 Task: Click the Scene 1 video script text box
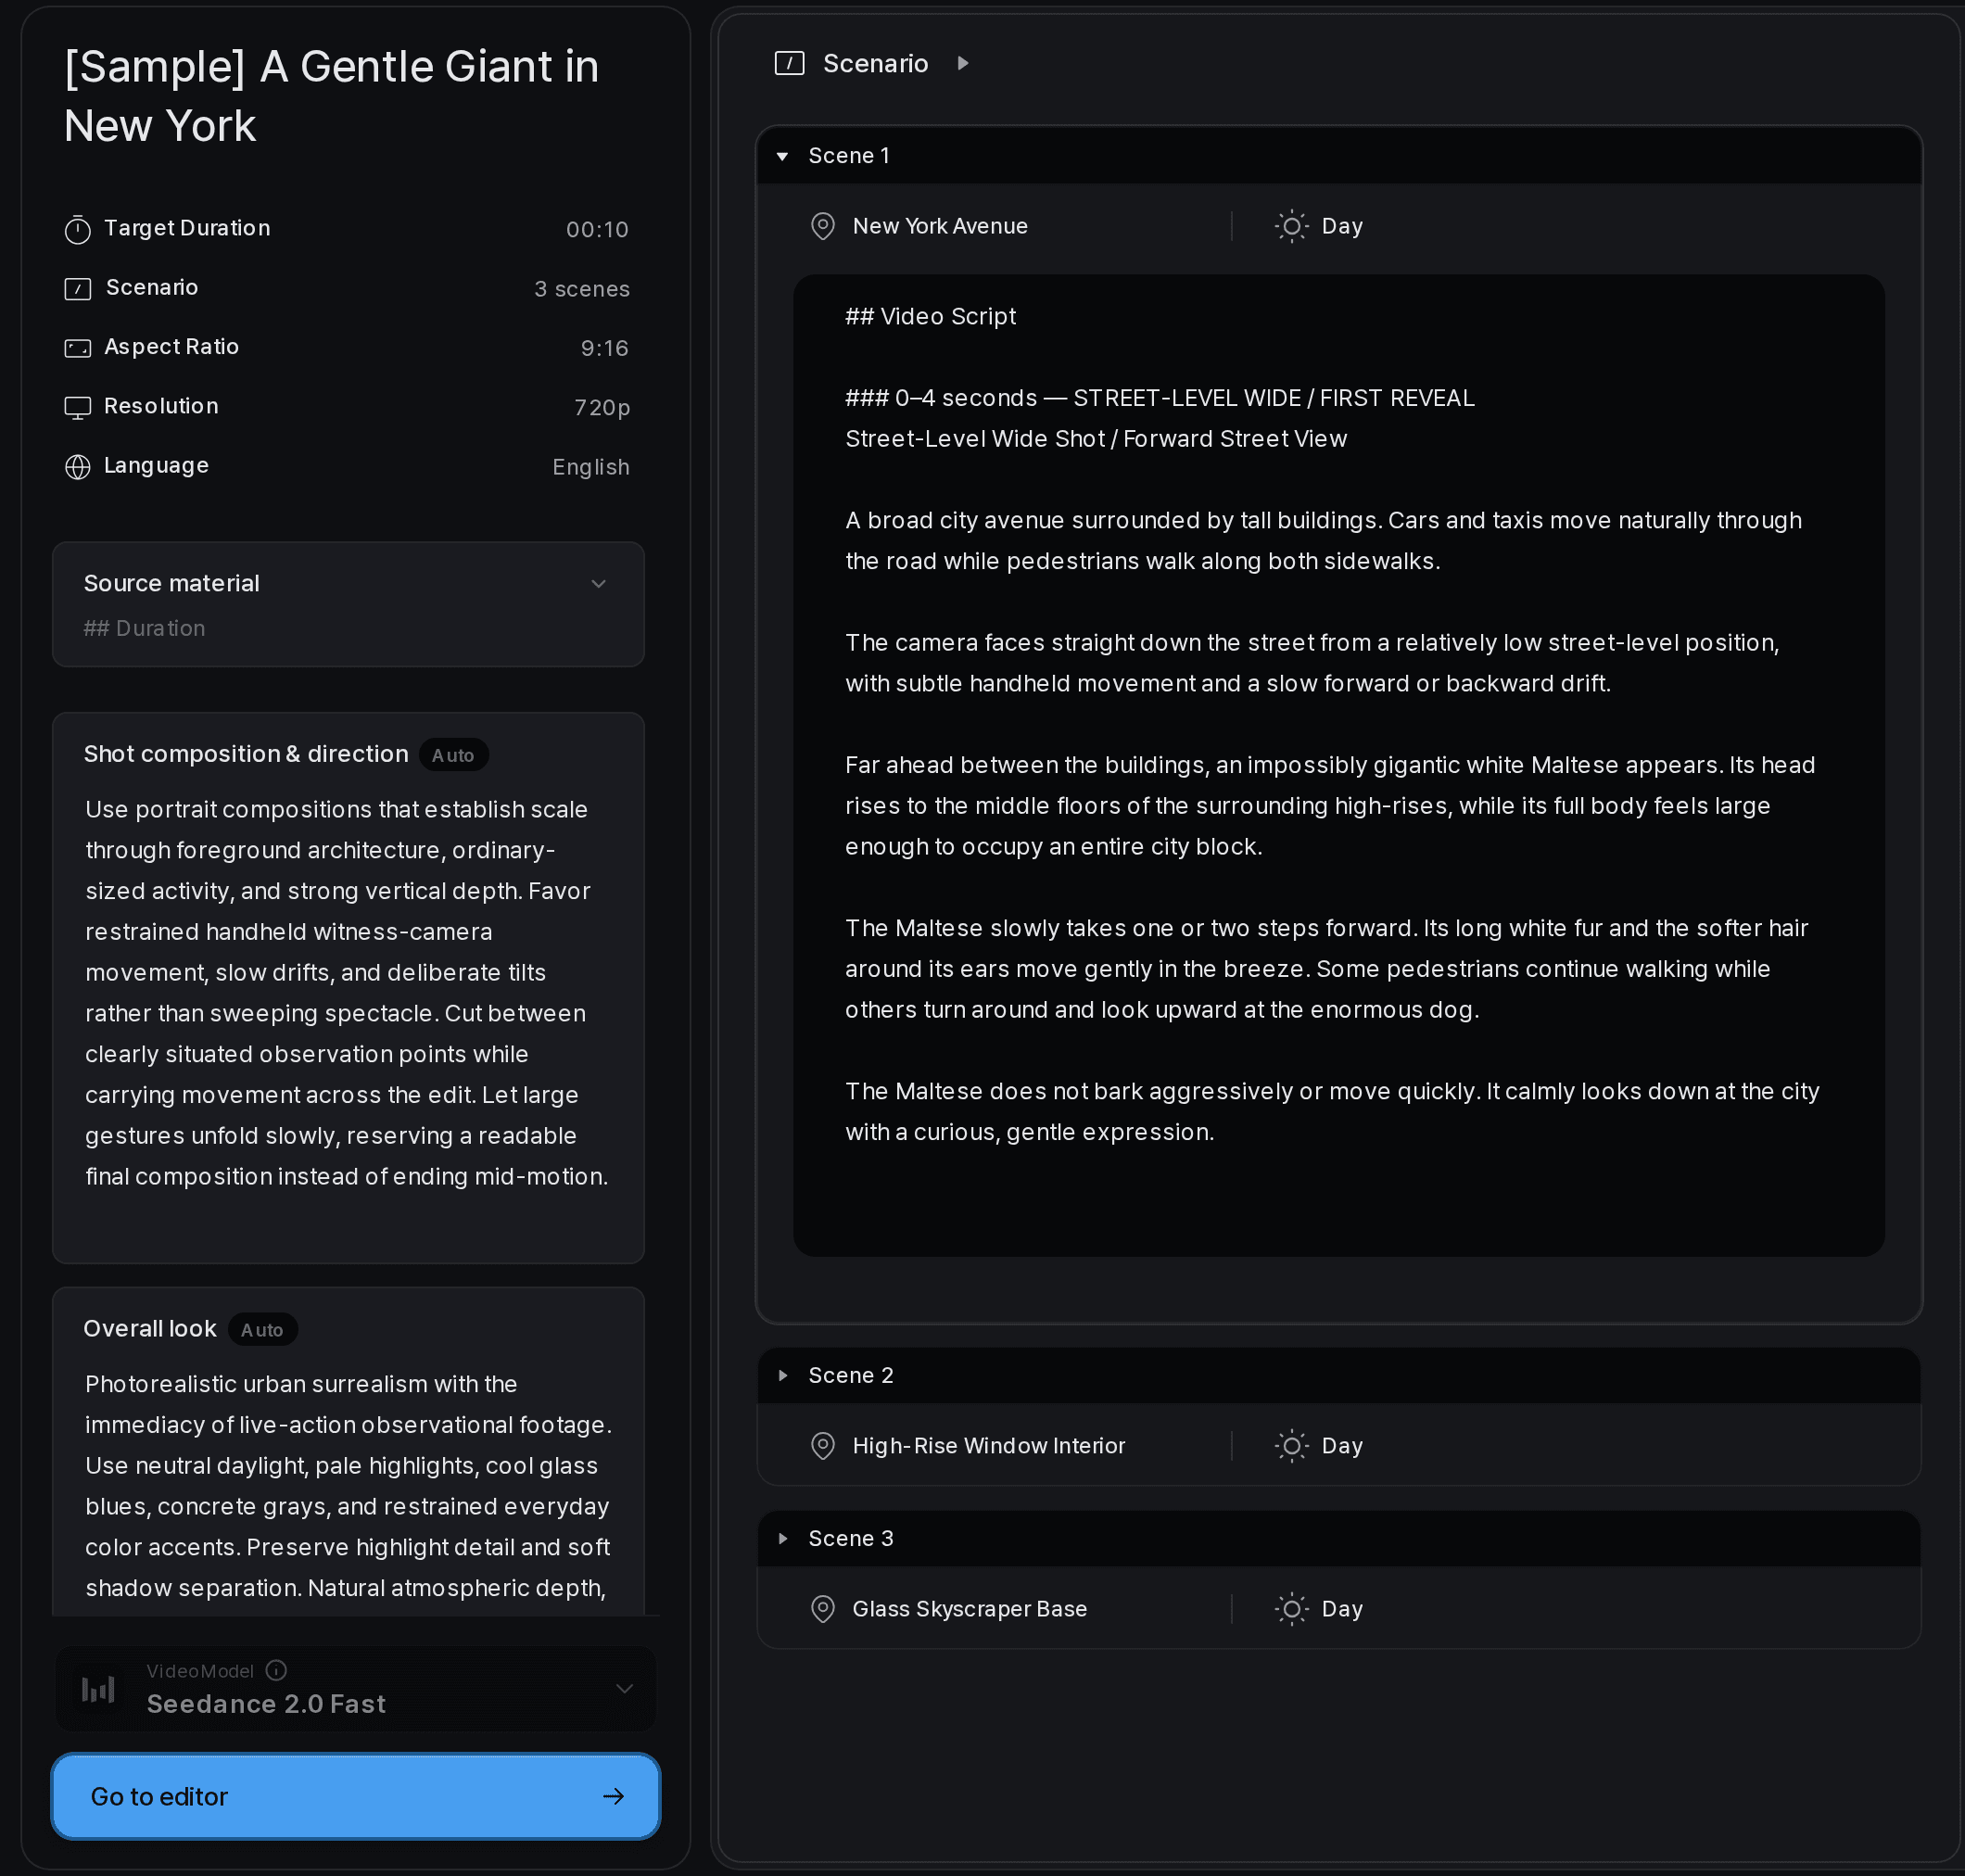(x=1339, y=766)
